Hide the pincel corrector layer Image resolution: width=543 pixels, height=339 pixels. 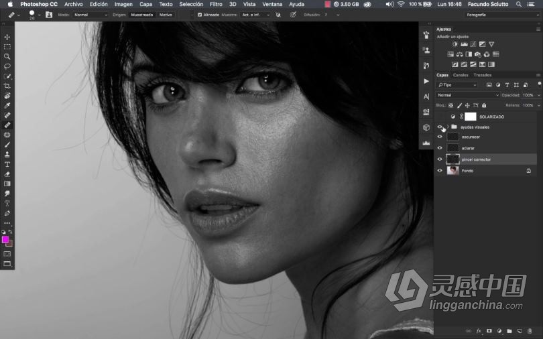tap(440, 159)
